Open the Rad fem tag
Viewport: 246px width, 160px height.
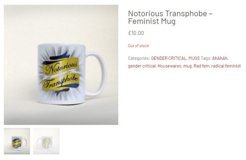click(201, 66)
